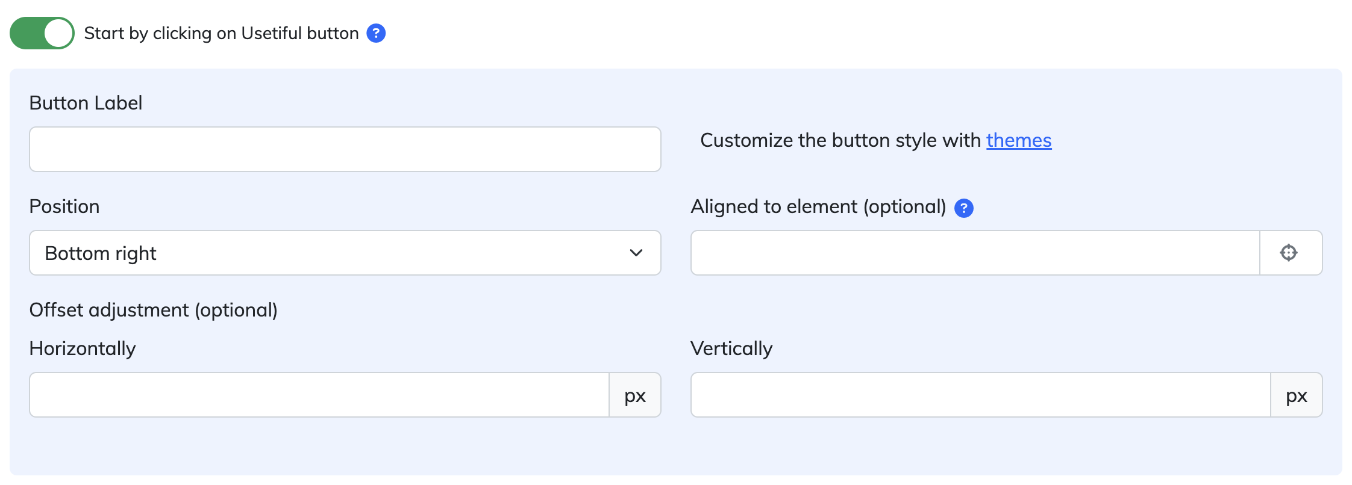
Task: Open help icon beside Usetiful button text
Action: pos(376,33)
